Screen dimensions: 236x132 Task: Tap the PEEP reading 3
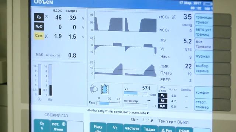coord(190,81)
